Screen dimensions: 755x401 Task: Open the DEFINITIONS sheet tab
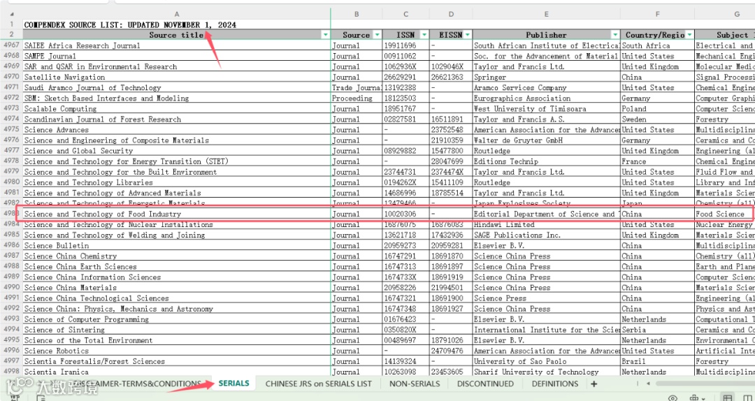tap(554, 384)
